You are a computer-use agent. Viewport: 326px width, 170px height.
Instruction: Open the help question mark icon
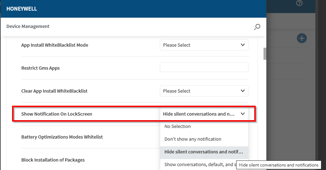(299, 3)
